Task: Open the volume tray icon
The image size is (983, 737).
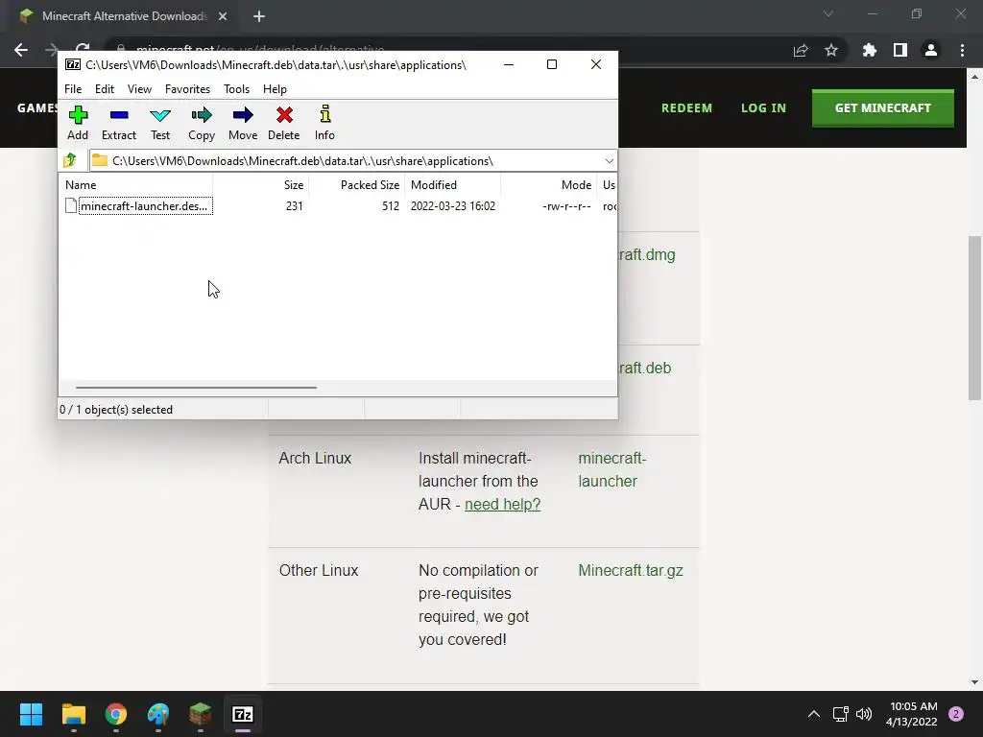Action: (x=864, y=714)
